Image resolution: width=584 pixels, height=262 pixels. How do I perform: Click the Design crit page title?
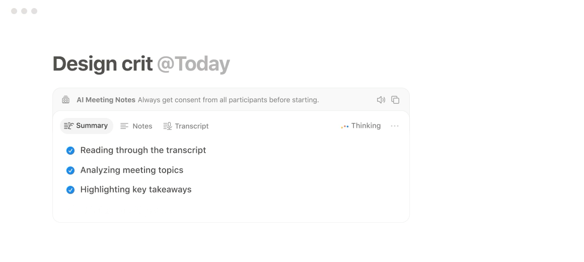[x=102, y=63]
